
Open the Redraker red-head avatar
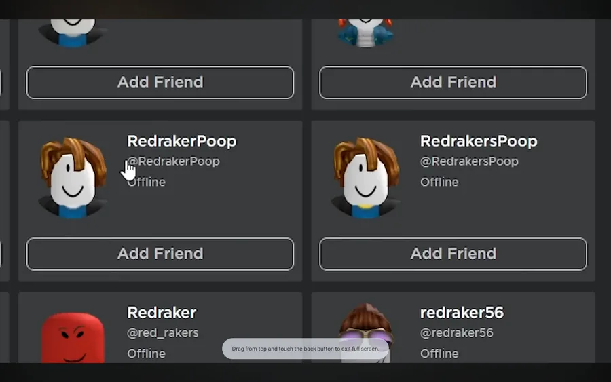coord(73,338)
